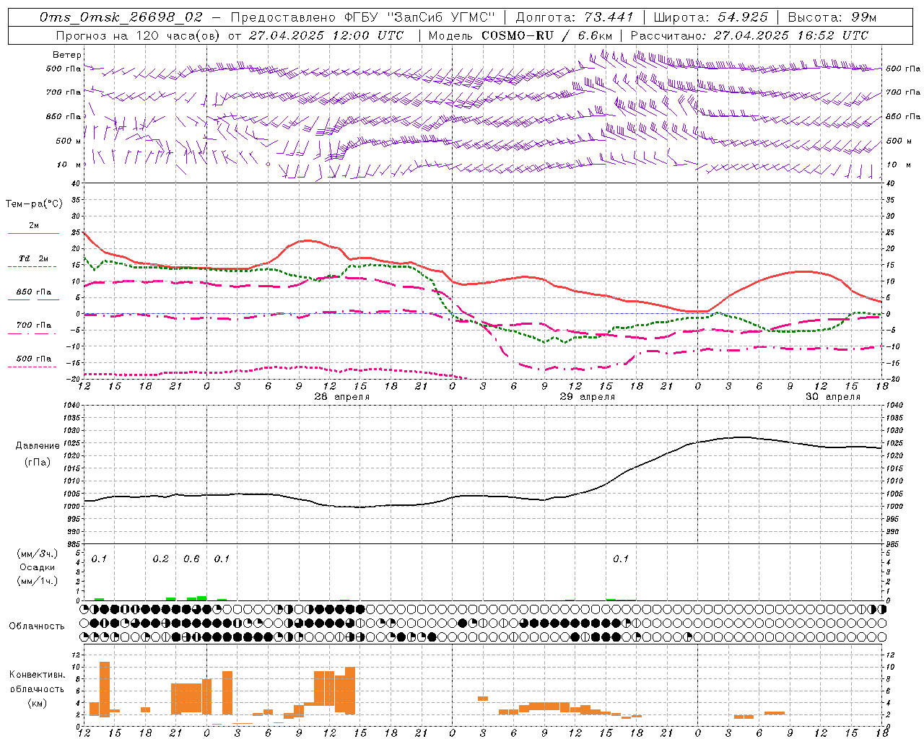This screenshot has height=739, width=924.
Task: Click the (мм/3ч.) unit label
Action: [x=37, y=554]
